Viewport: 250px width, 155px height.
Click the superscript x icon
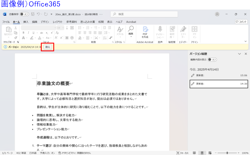(52, 33)
